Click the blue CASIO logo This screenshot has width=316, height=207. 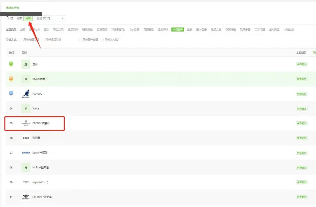tap(26, 153)
